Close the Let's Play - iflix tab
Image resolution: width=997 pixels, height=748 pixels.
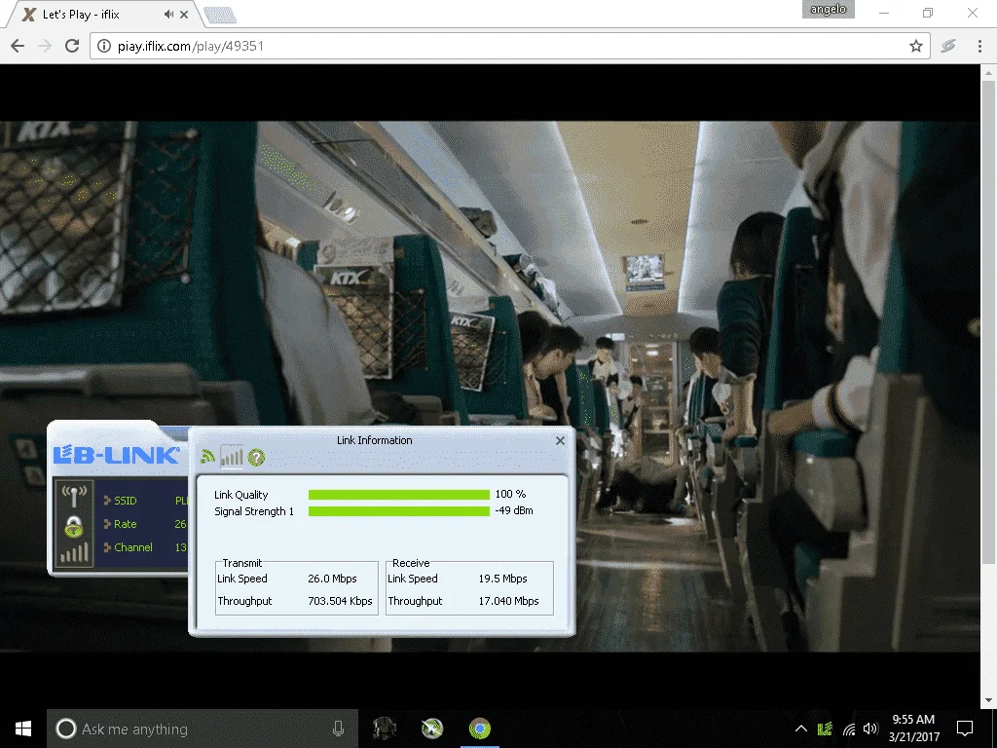184,14
